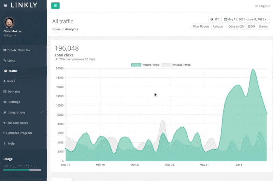273x181 pixels.
Task: Click the usage progress bar
Action: pyautogui.click(x=22, y=170)
